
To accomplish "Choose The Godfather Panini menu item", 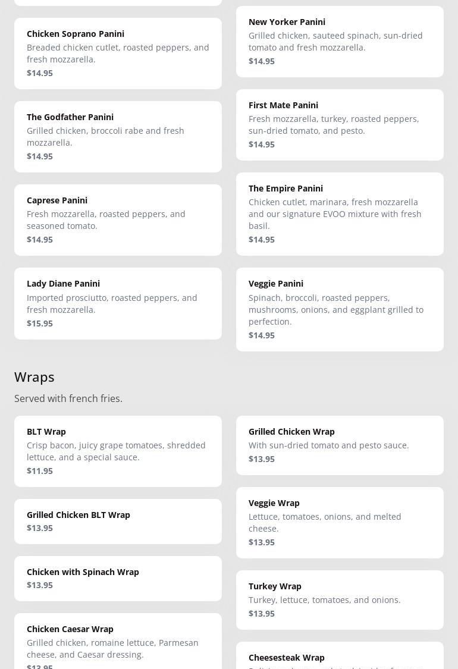I will click(118, 136).
